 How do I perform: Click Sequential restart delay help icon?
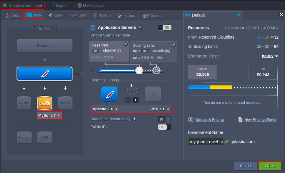coord(134,119)
